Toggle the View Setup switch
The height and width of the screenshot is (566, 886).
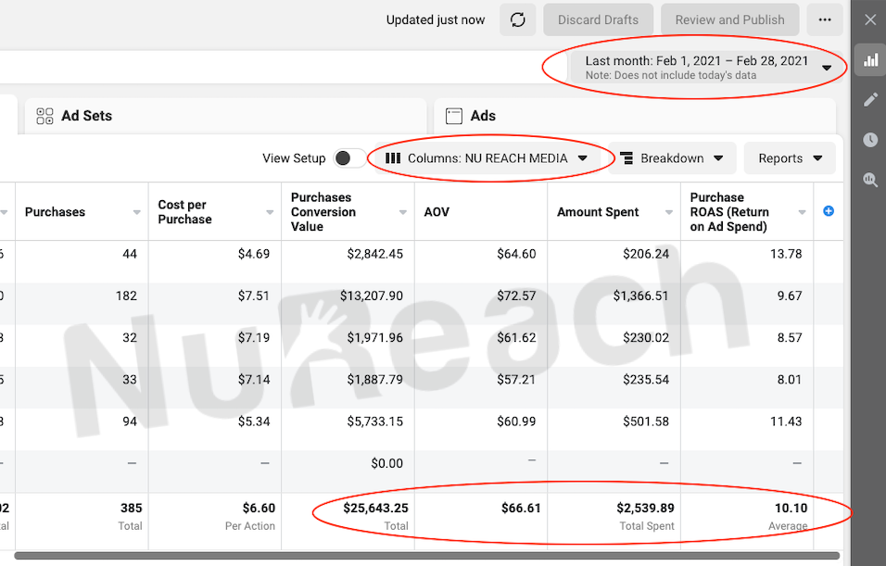pos(349,158)
